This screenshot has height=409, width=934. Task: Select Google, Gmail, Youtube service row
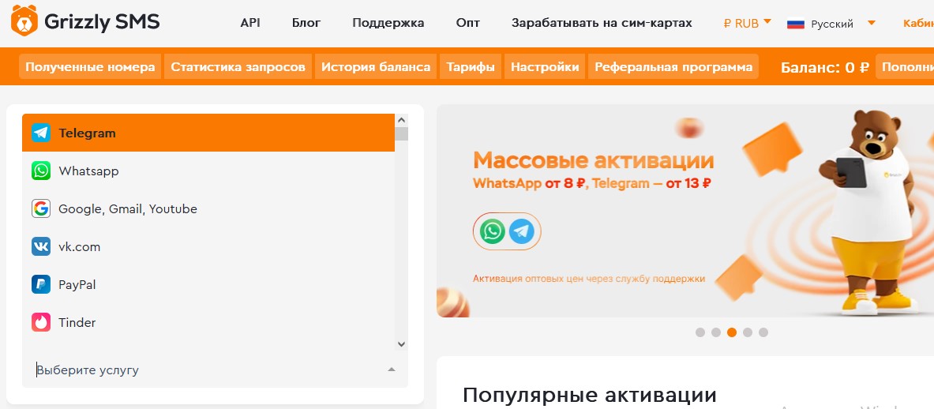[208, 209]
